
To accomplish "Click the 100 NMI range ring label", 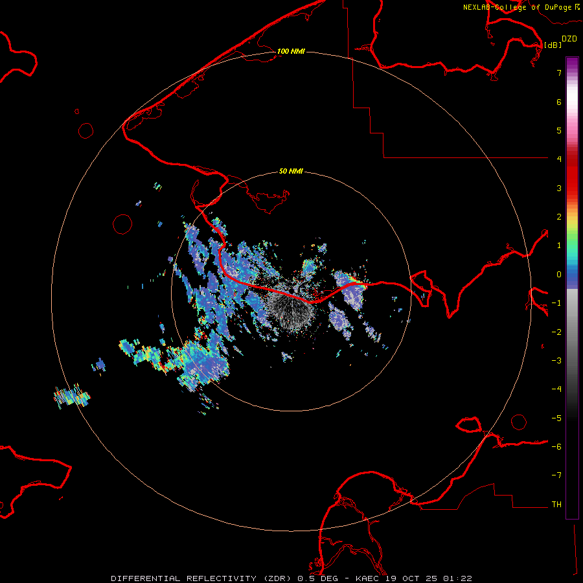I will click(291, 51).
